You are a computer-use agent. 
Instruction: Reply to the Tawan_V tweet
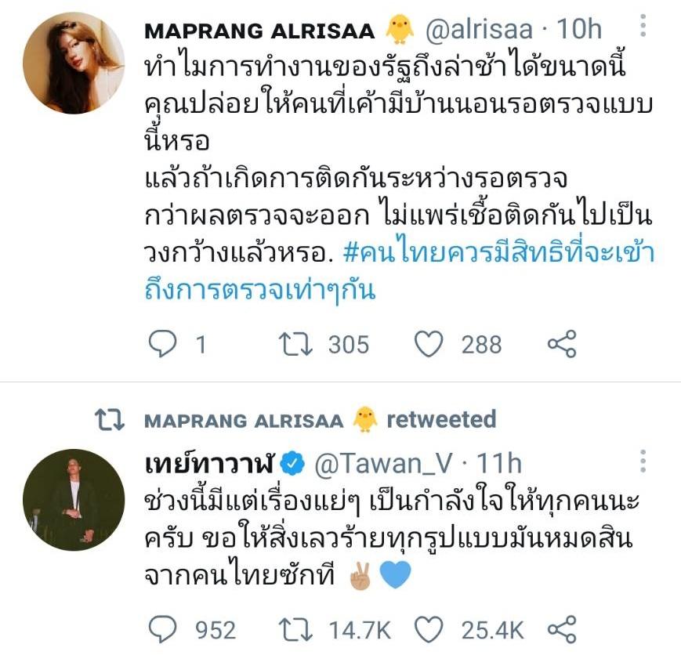pos(164,628)
